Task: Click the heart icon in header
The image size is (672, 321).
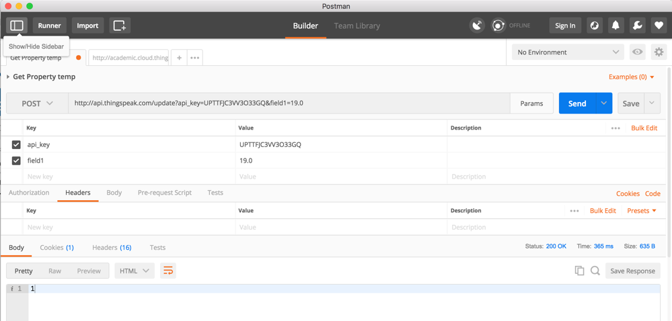Action: point(659,26)
